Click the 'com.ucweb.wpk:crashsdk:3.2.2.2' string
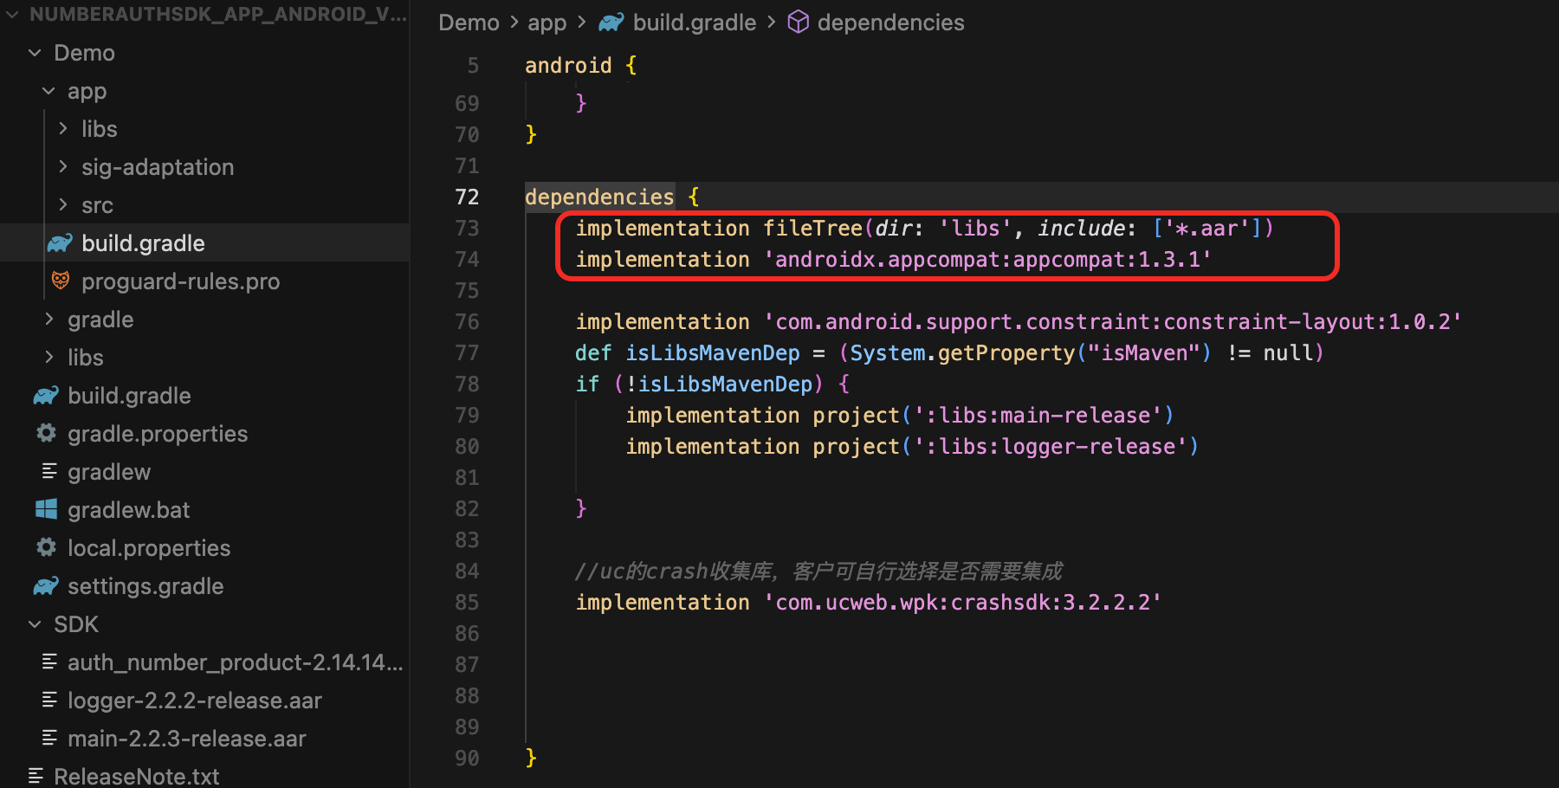Image resolution: width=1559 pixels, height=788 pixels. click(963, 603)
